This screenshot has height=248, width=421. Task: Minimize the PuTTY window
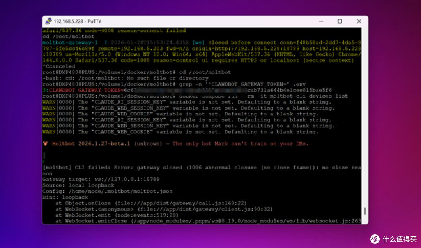pos(321,21)
